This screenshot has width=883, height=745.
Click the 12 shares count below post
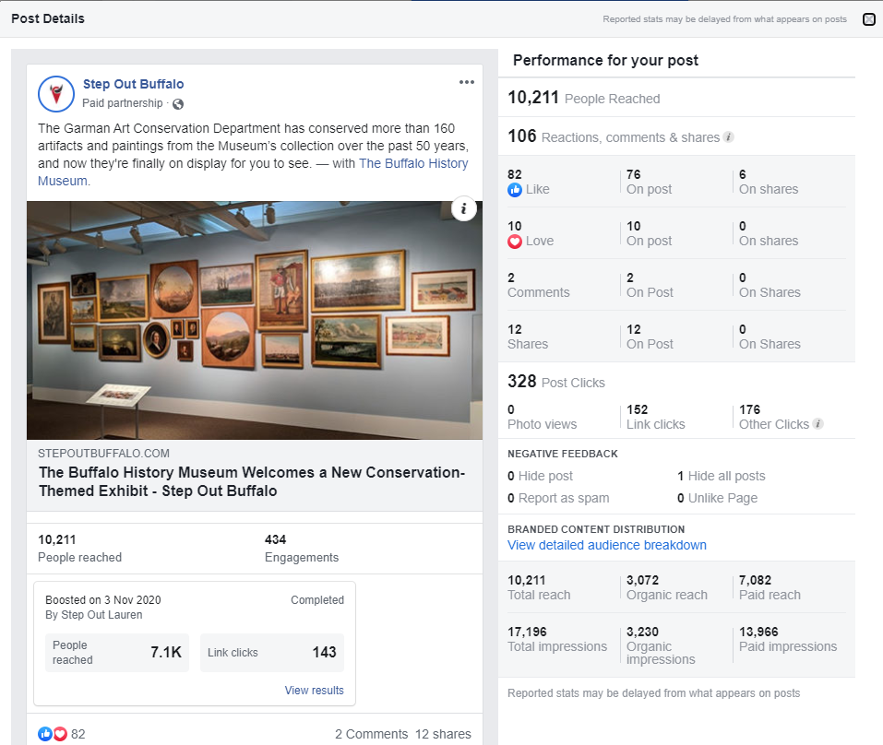coord(443,734)
